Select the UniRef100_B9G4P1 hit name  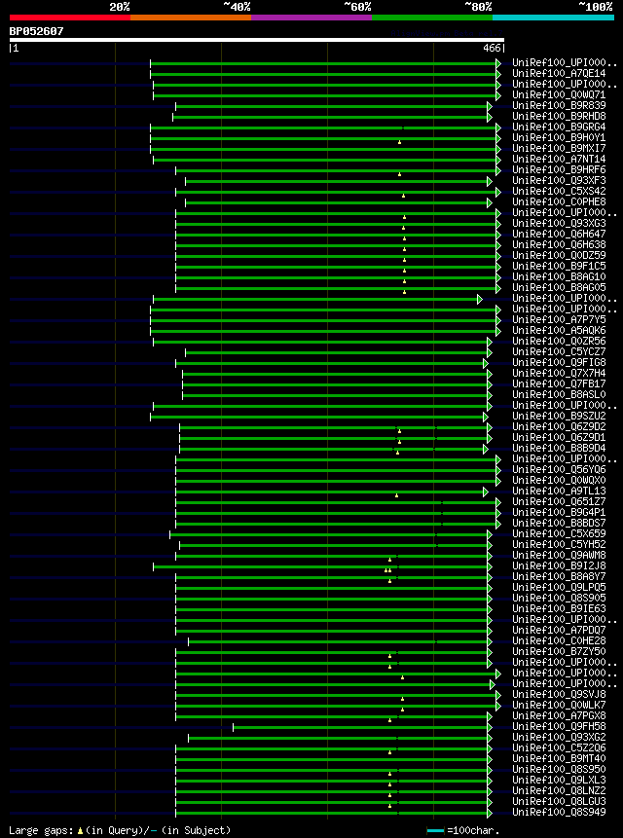(559, 512)
